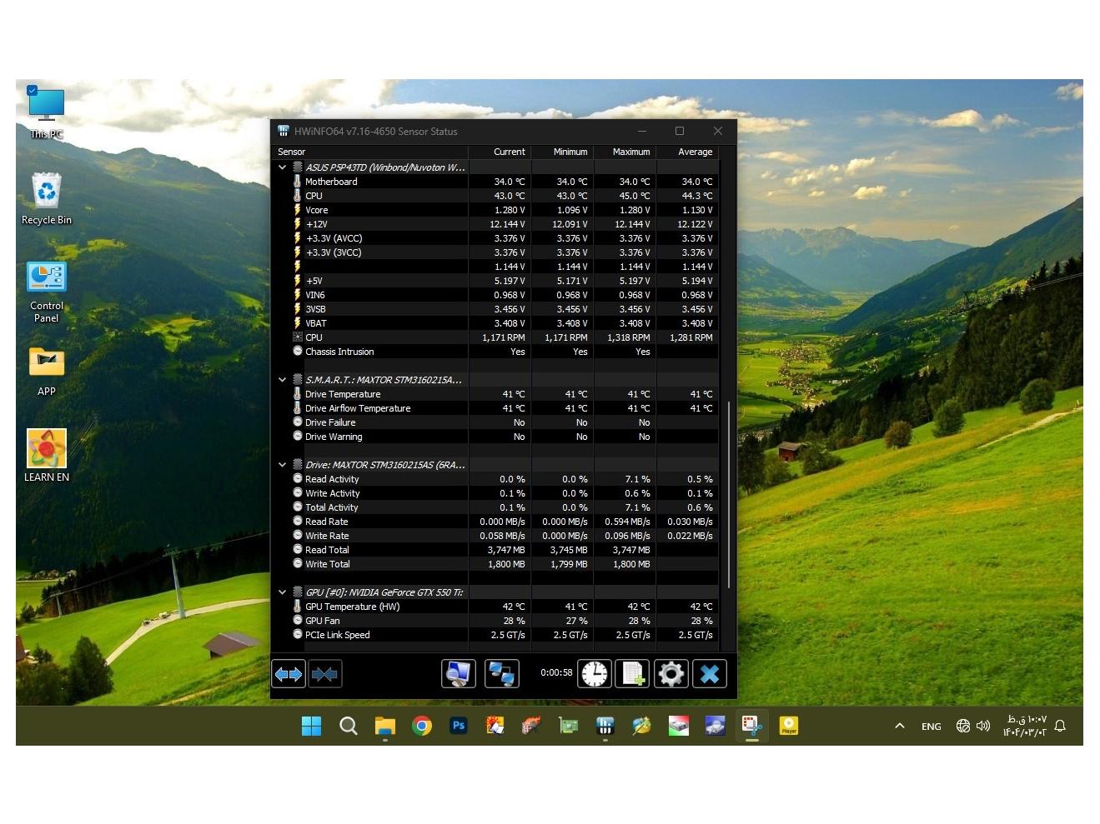Image resolution: width=1100 pixels, height=824 pixels.
Task: Open the system summary monitor icon
Action: tap(458, 673)
